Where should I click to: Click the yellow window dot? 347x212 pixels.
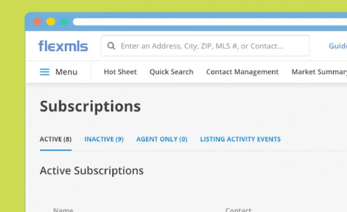point(51,22)
